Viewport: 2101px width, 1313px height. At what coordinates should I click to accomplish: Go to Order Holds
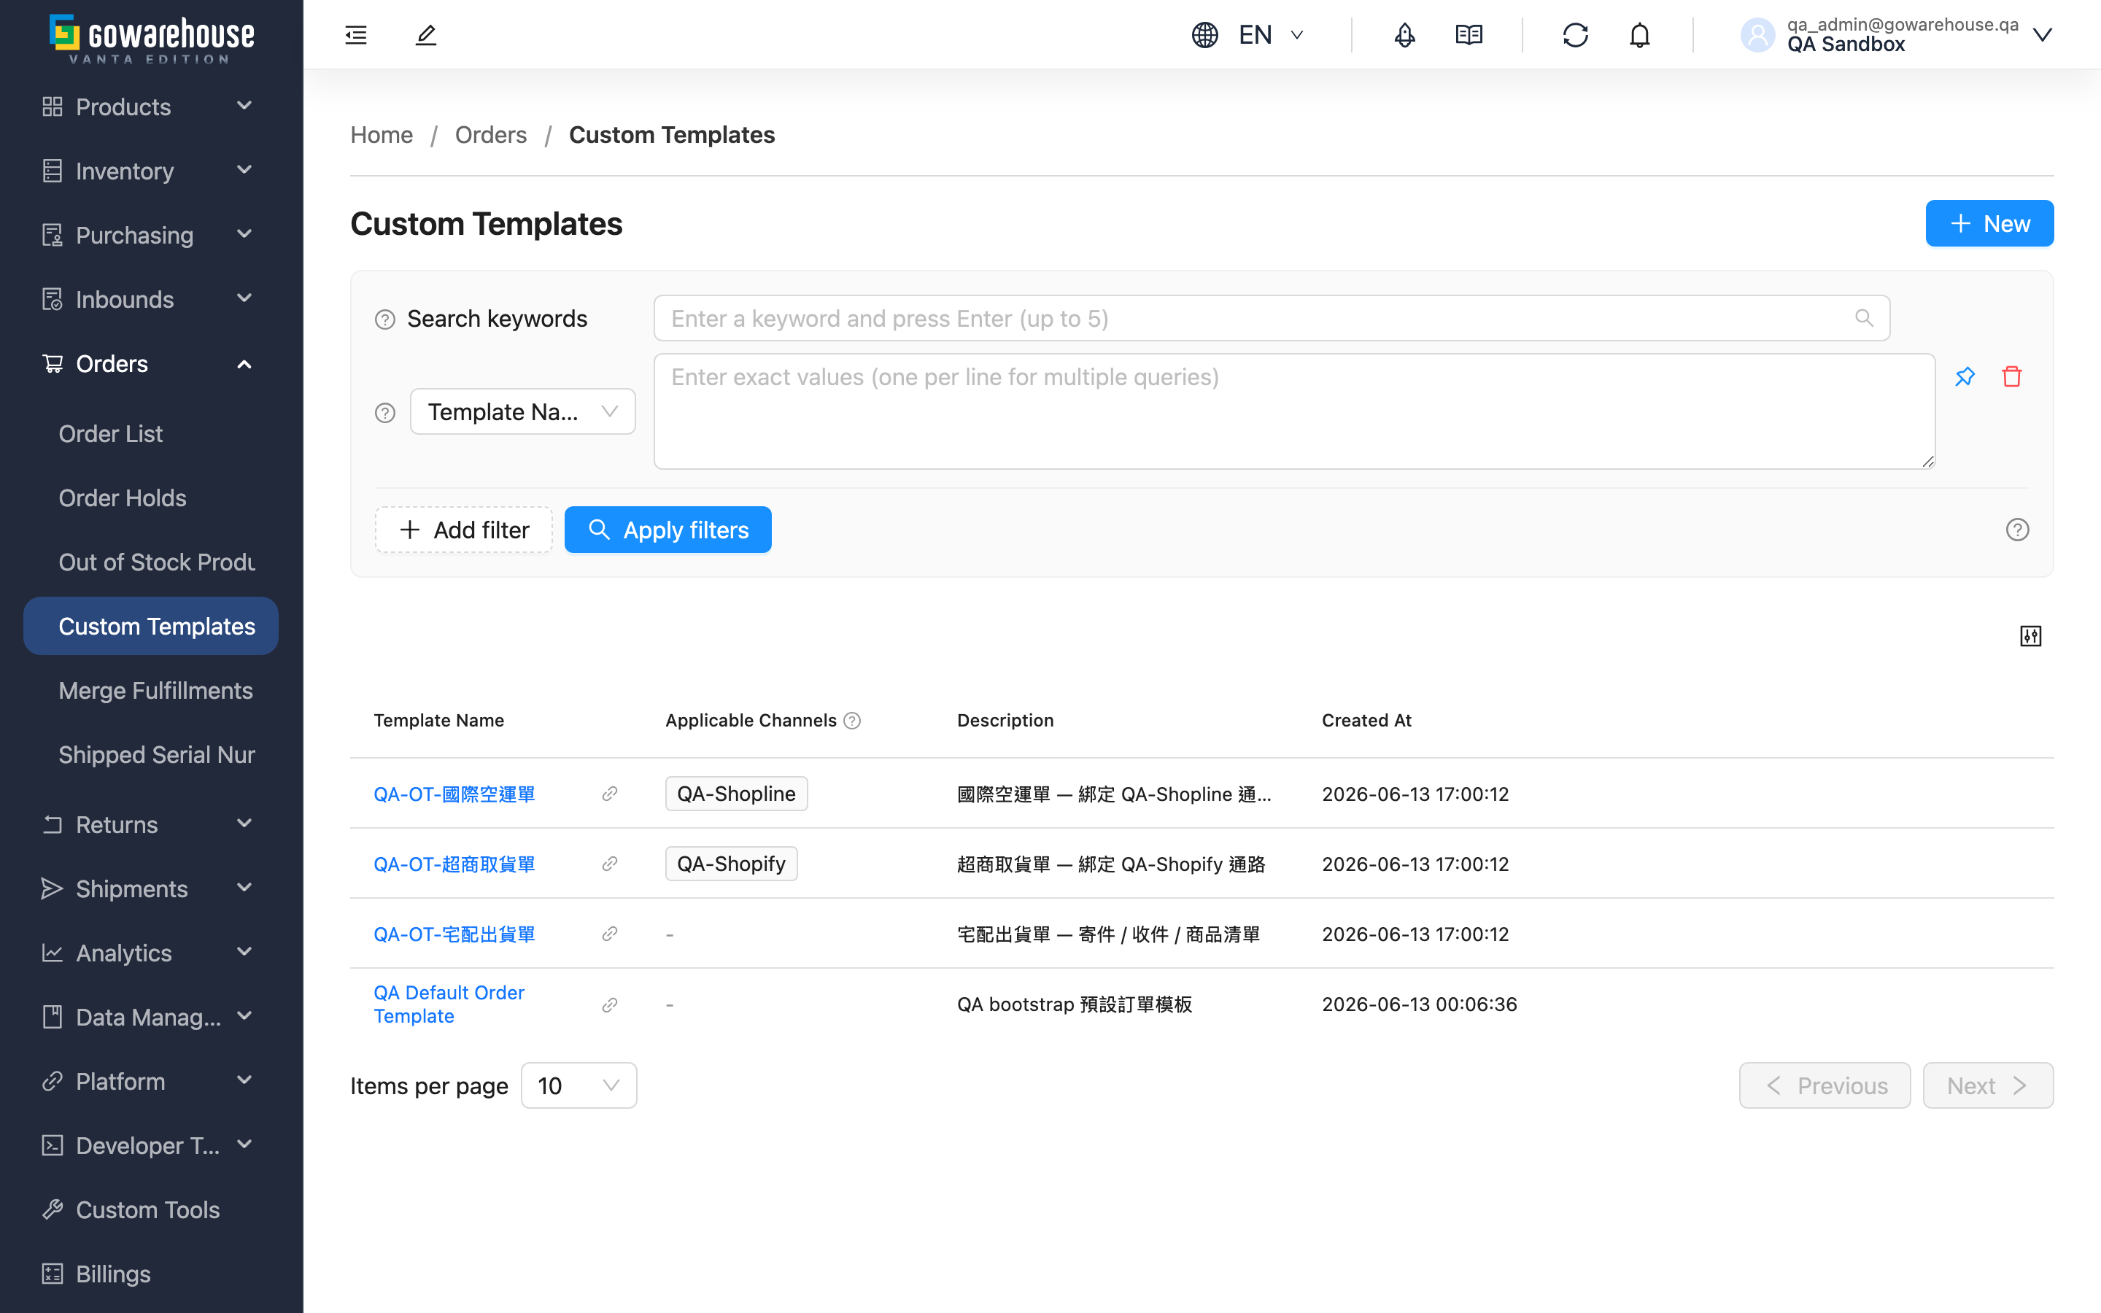click(151, 498)
